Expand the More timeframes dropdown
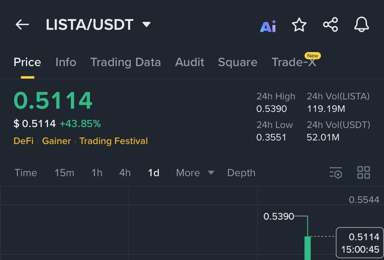Screen dimensions: 384x260 (x=195, y=173)
